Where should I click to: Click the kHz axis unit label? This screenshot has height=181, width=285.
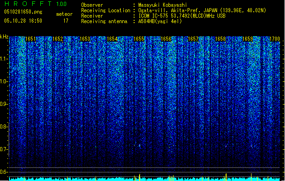click(4, 37)
